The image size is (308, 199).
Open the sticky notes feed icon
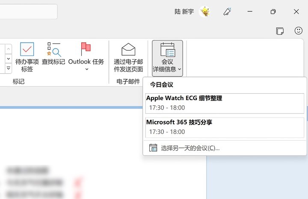280,31
